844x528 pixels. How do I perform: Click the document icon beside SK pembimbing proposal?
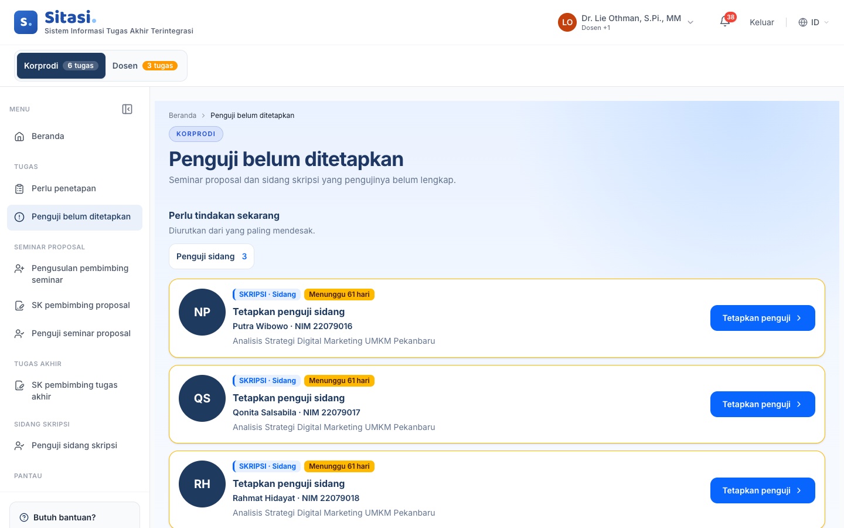(x=19, y=305)
